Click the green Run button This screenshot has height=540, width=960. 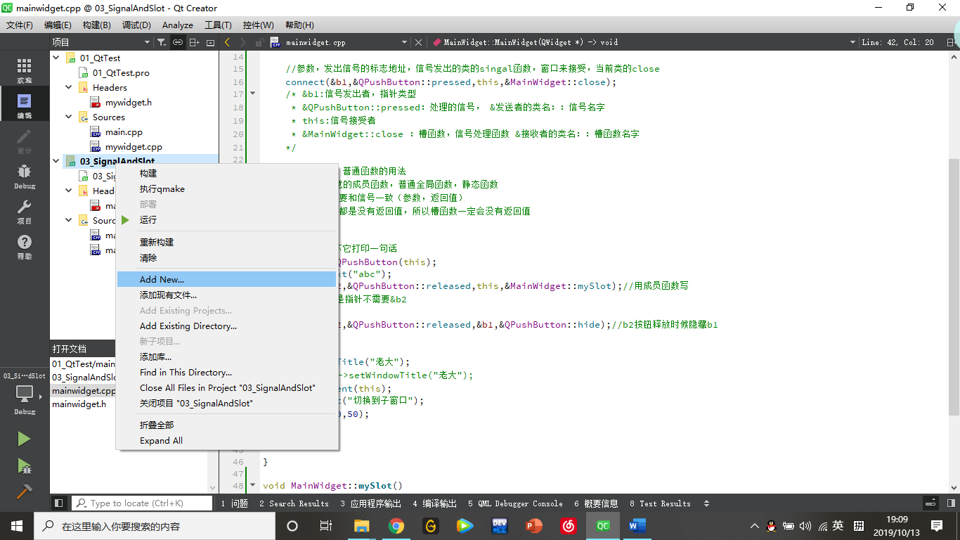point(24,439)
